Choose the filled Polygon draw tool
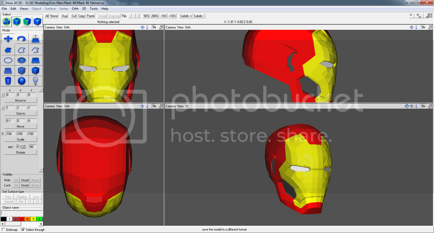 [x=8, y=50]
